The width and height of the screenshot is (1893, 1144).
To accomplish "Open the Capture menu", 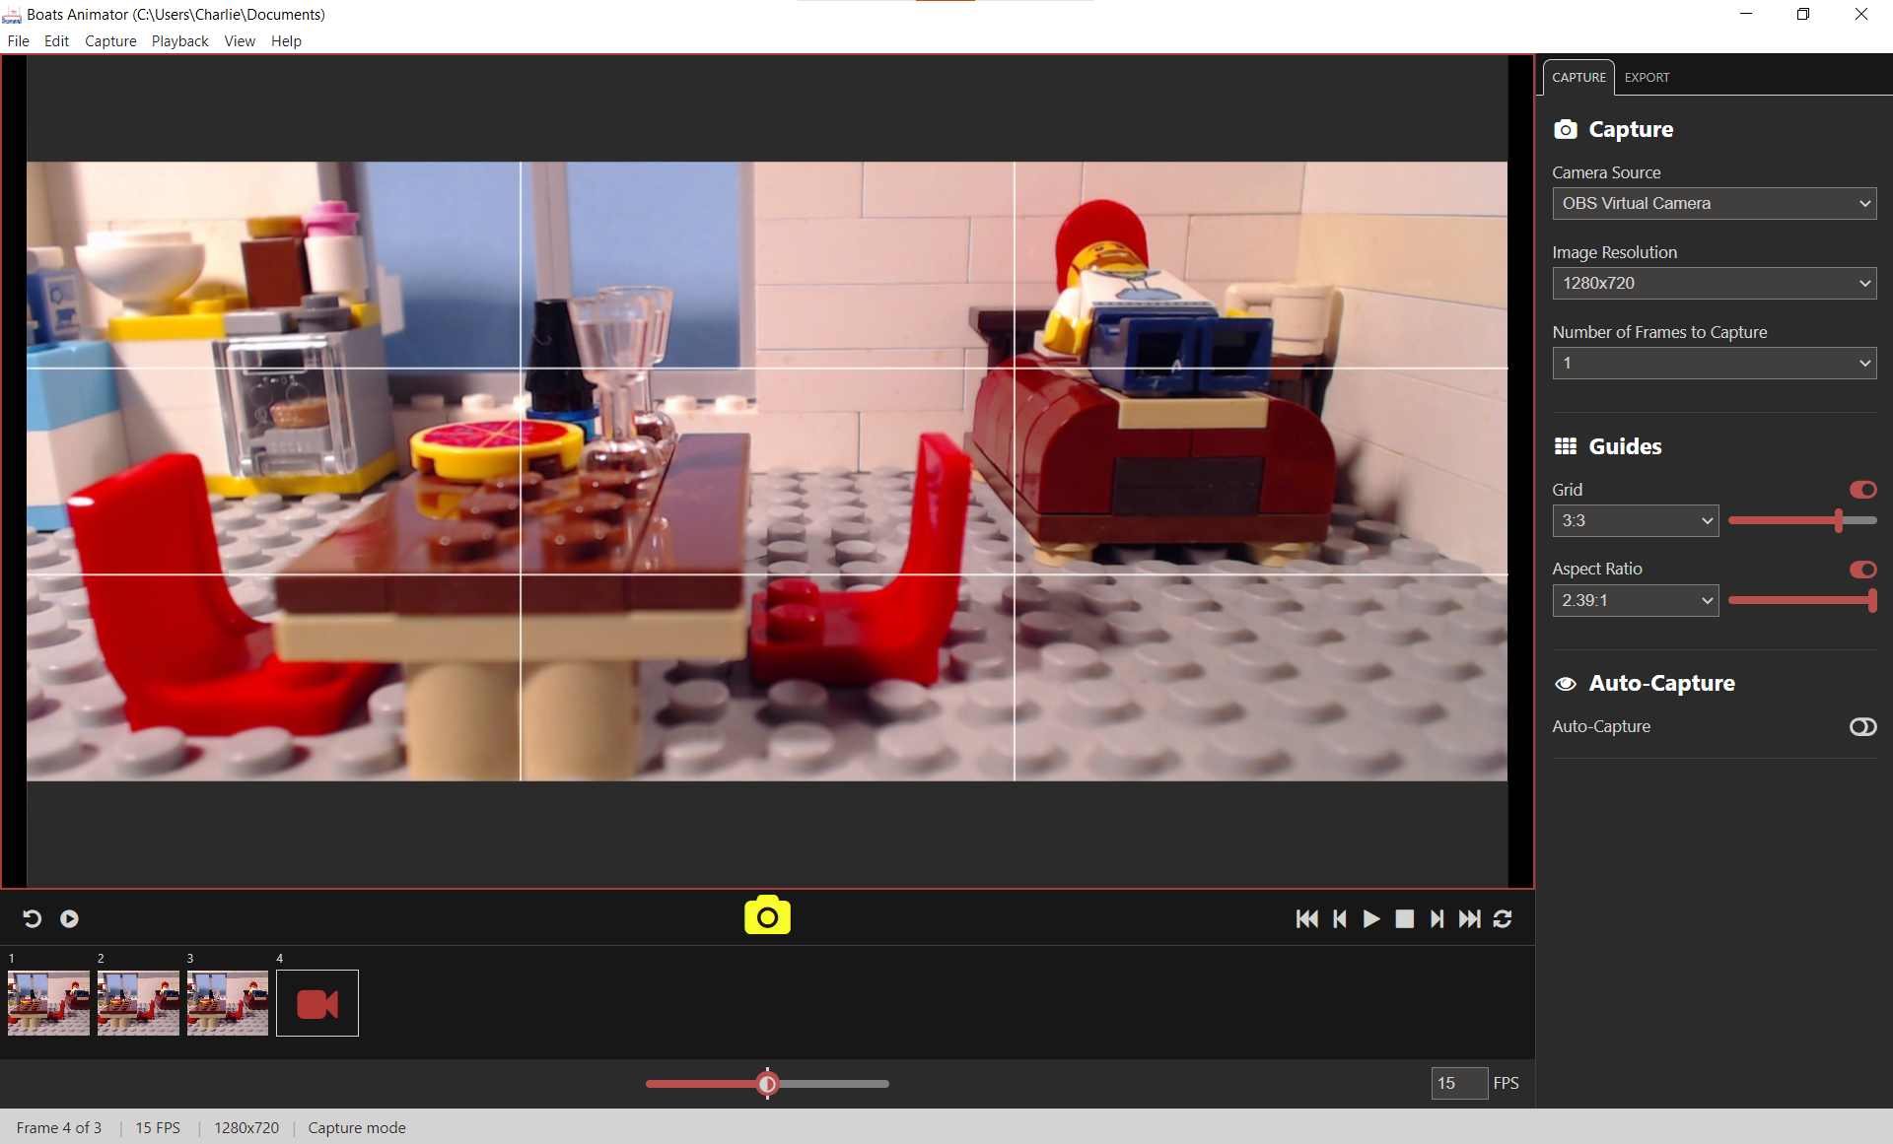I will [x=108, y=41].
